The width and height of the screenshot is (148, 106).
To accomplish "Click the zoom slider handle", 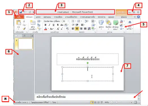I will tap(117, 102).
